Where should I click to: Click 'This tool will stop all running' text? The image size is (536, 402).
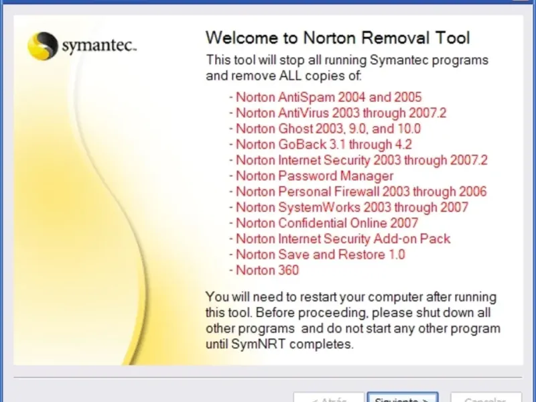347,68
